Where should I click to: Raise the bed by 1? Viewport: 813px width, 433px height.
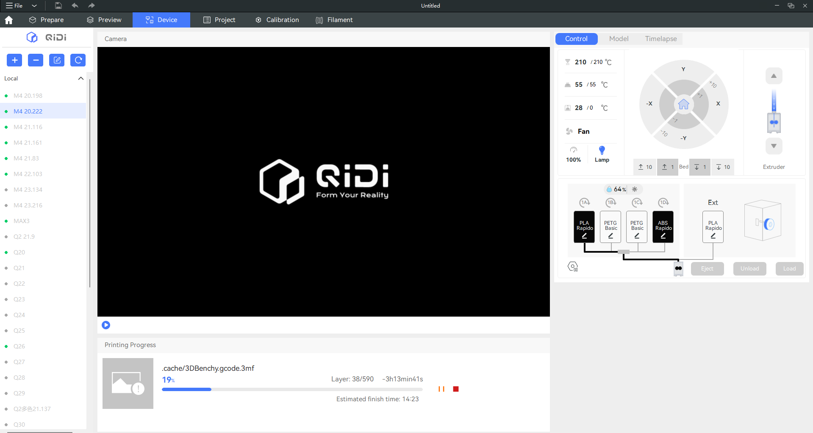click(668, 167)
